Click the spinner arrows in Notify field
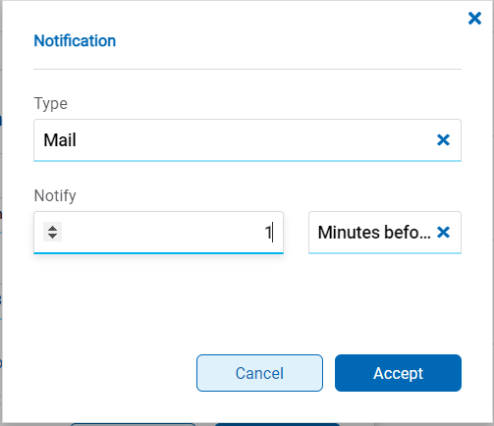 pos(52,232)
